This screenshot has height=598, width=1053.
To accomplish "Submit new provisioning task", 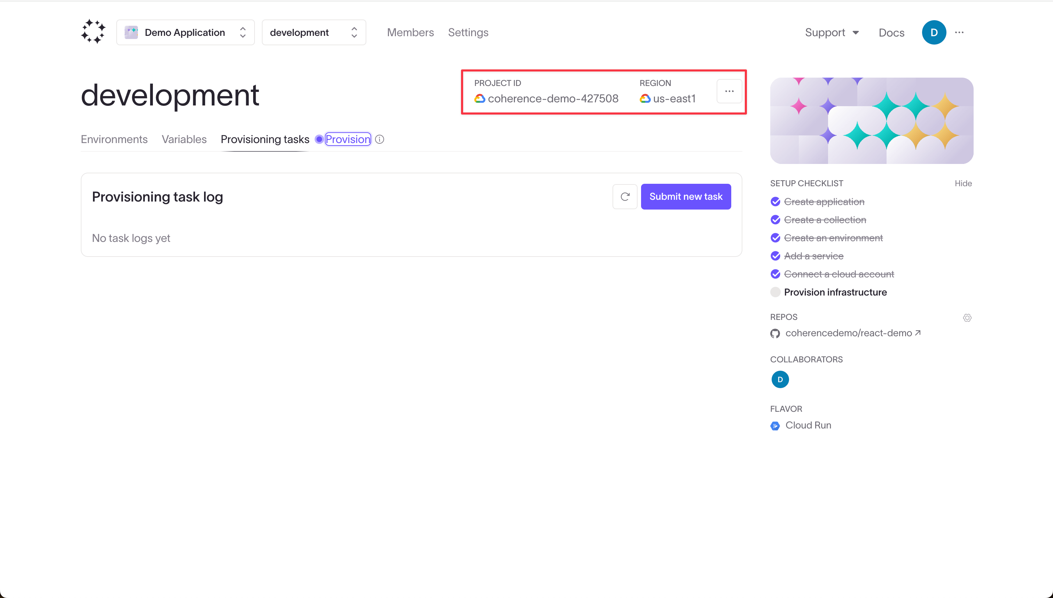I will pos(686,196).
